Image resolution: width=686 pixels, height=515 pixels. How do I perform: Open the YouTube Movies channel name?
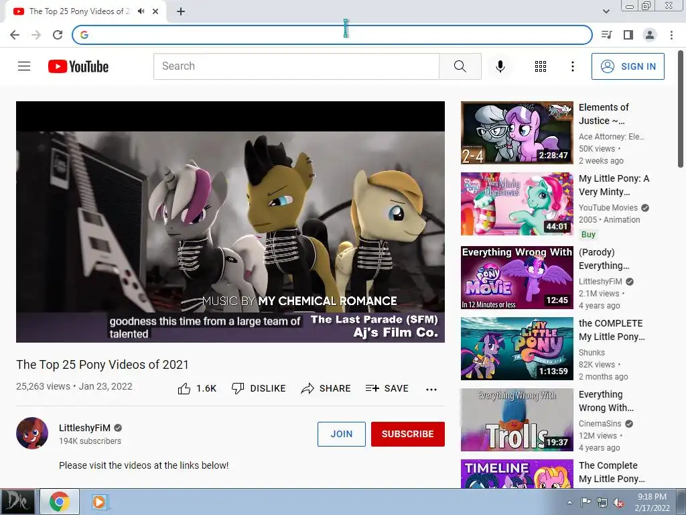coord(608,208)
